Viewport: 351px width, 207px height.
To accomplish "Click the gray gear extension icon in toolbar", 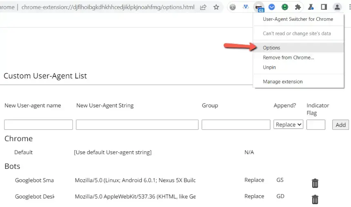I will pos(233,7).
